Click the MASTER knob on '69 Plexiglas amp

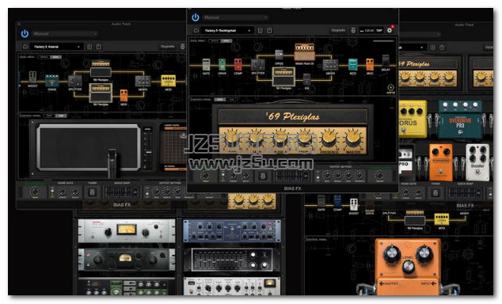click(x=353, y=139)
